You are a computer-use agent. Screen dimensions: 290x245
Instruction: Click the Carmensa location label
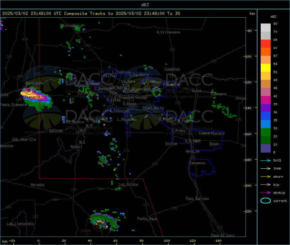(197, 163)
